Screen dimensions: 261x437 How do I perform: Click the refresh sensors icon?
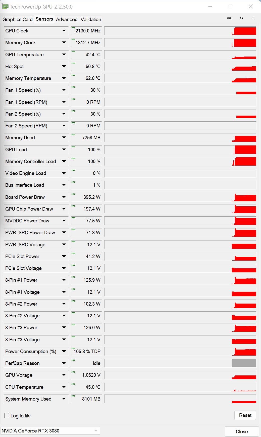(241, 18)
